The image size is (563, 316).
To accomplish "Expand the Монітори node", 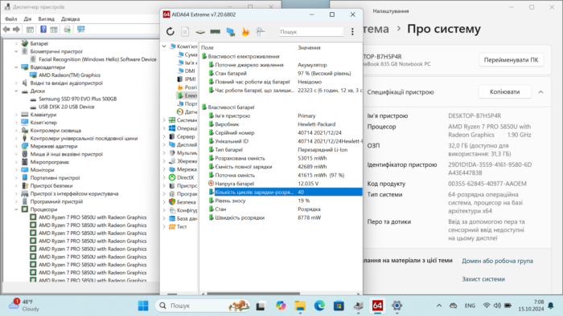I will (17, 170).
